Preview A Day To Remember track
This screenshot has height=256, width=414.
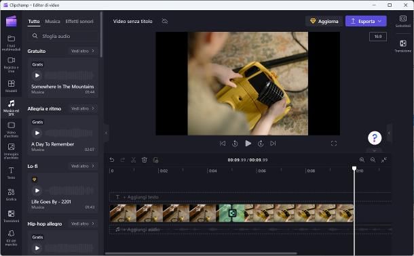click(37, 133)
